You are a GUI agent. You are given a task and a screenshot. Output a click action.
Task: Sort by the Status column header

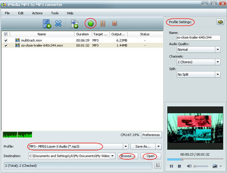click(x=145, y=34)
